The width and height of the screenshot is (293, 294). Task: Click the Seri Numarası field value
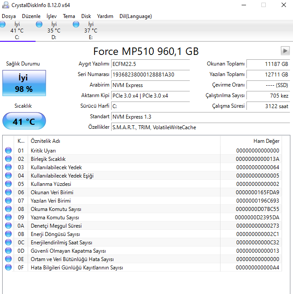pos(150,74)
